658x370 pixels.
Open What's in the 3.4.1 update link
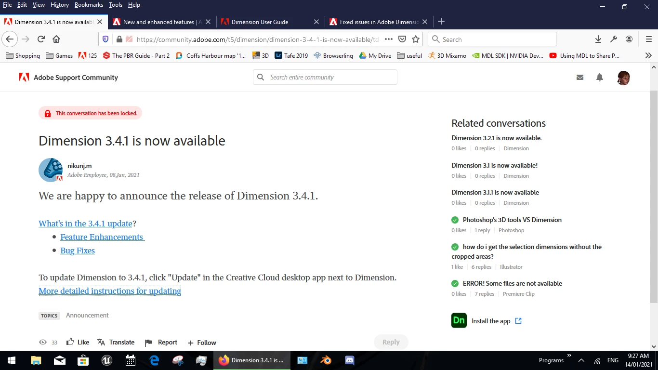85,224
